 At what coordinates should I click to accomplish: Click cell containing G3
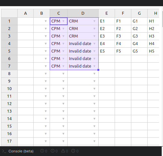(139, 36)
